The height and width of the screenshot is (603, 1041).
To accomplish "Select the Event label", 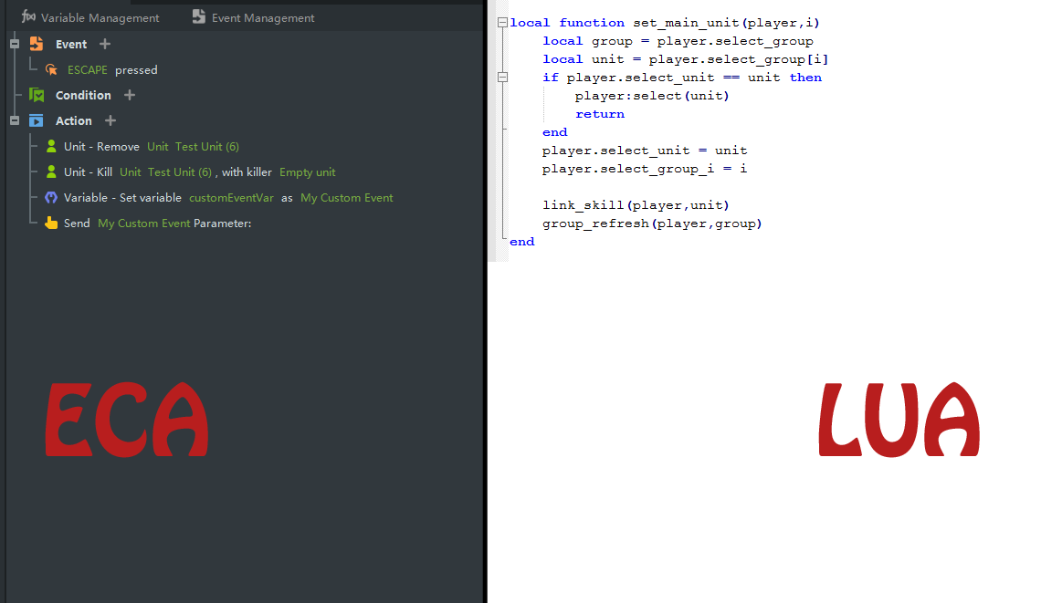I will [71, 45].
